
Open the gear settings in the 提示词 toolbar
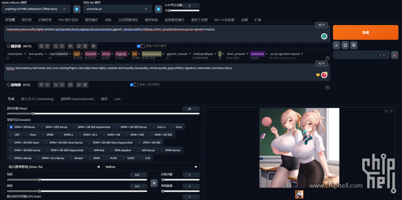coord(48,46)
